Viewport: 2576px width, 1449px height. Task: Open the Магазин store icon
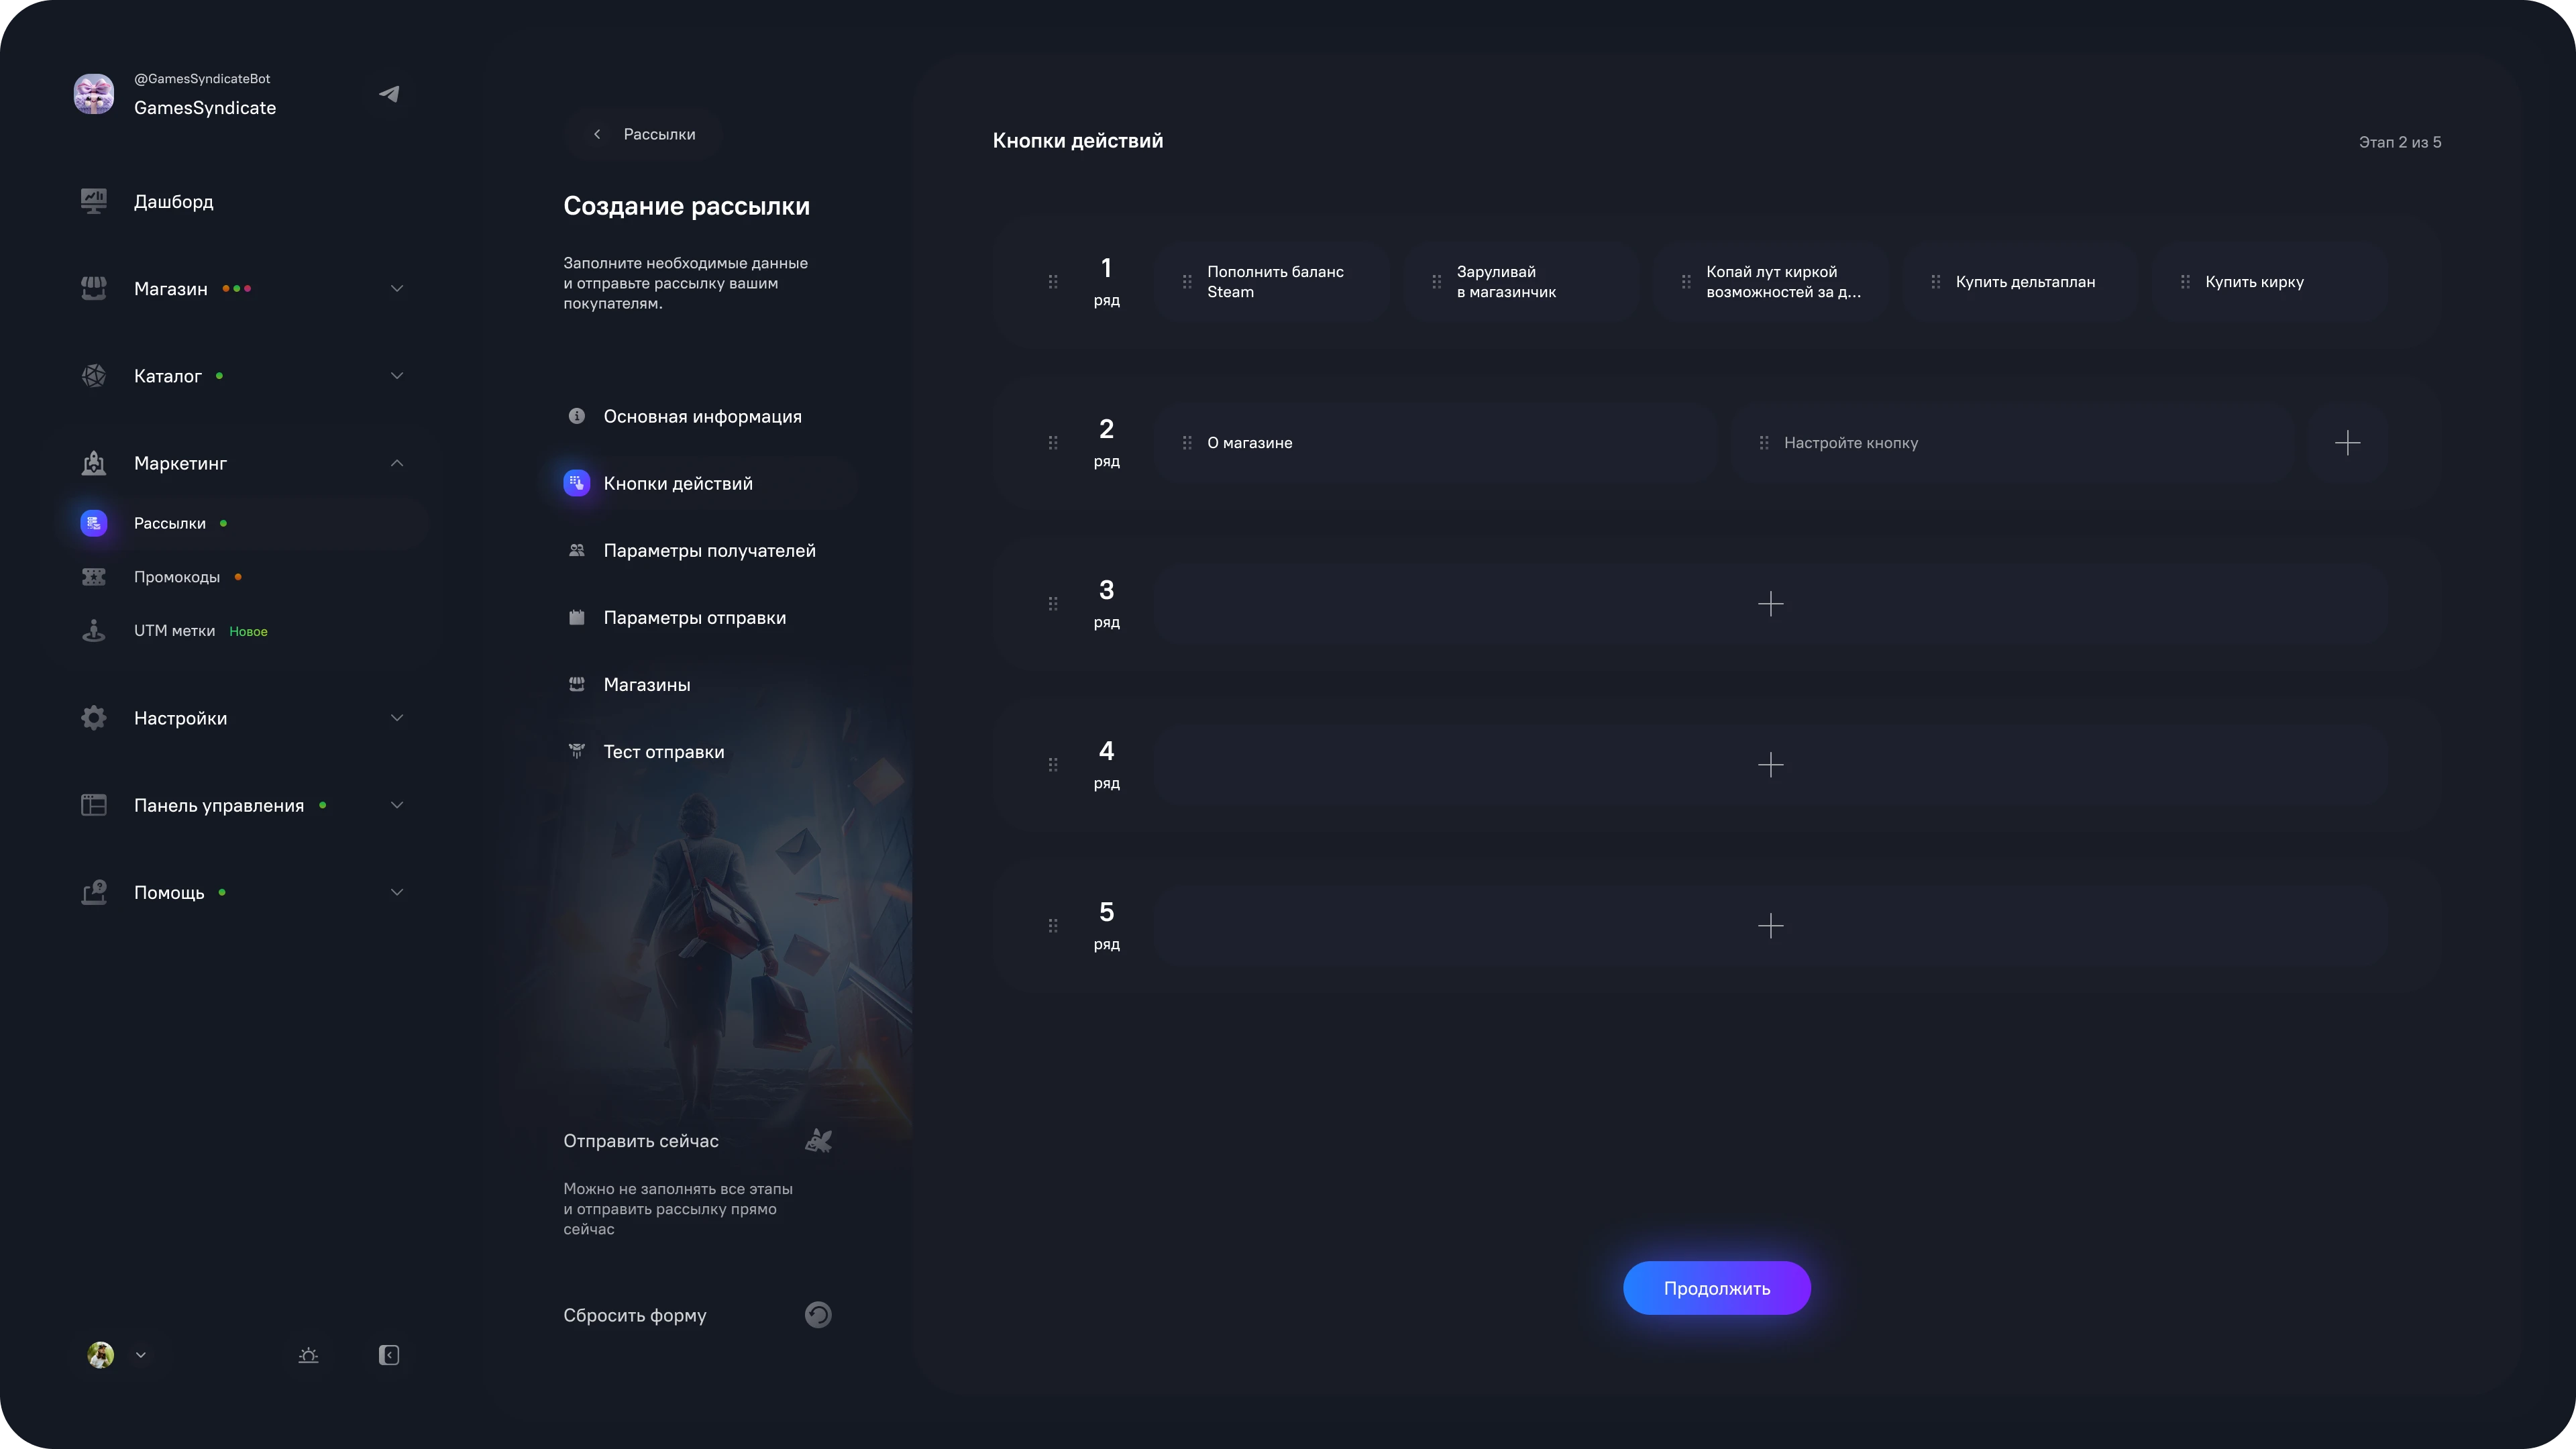tap(94, 288)
